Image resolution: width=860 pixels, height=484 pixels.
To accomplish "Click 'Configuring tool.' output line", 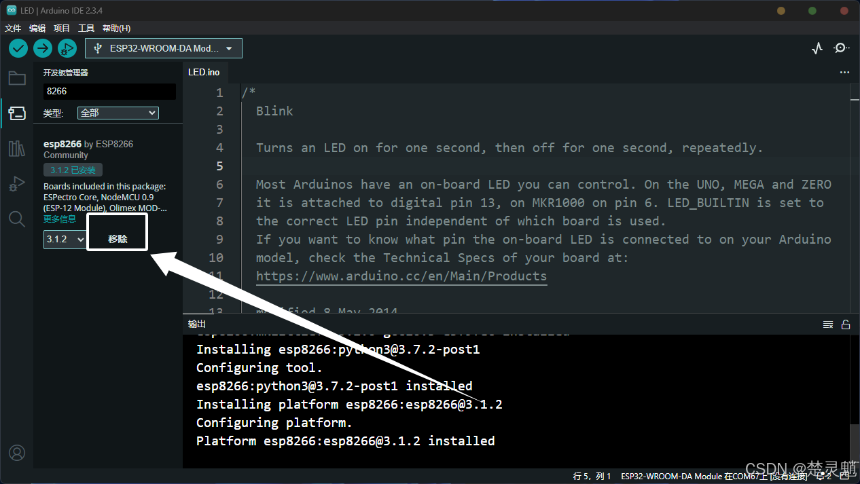I will (x=259, y=368).
